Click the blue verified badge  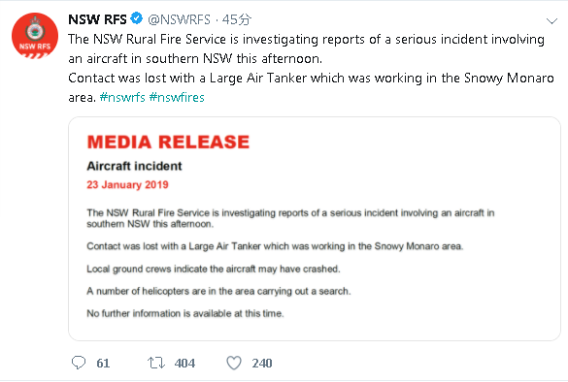click(x=137, y=18)
